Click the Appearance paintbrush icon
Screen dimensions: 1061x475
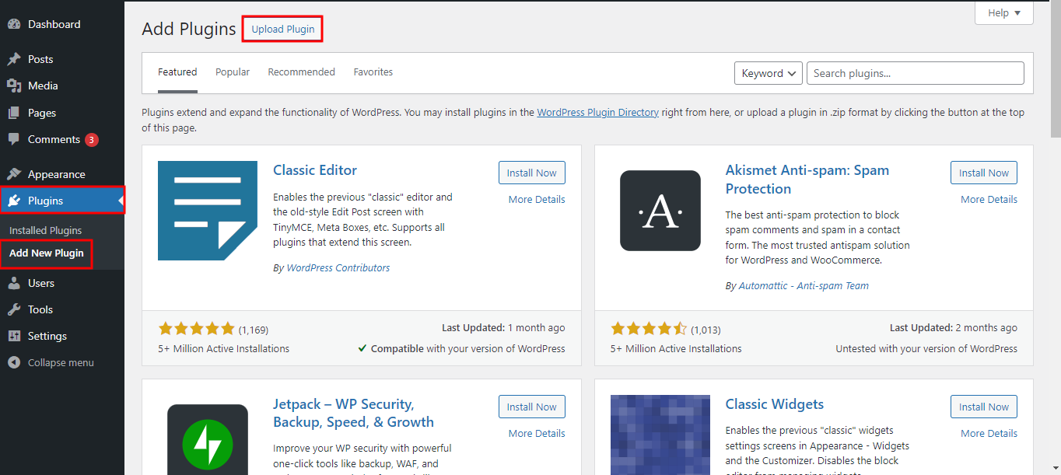coord(14,174)
